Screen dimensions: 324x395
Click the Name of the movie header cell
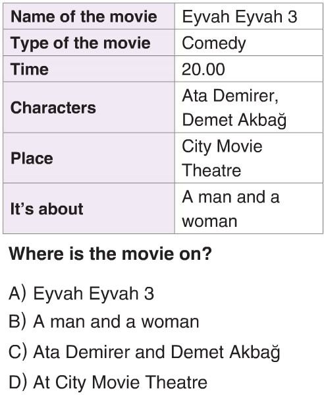[89, 16]
